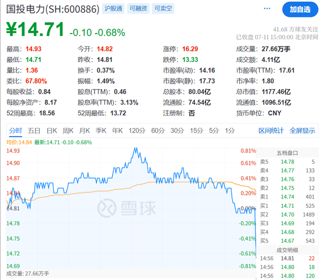This screenshot has width=321, height=280.
Task: Show the 1分 chart
Action: click(230, 130)
